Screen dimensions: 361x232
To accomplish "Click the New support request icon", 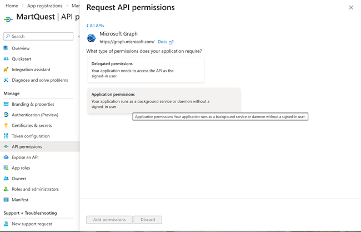I will pyautogui.click(x=6, y=224).
